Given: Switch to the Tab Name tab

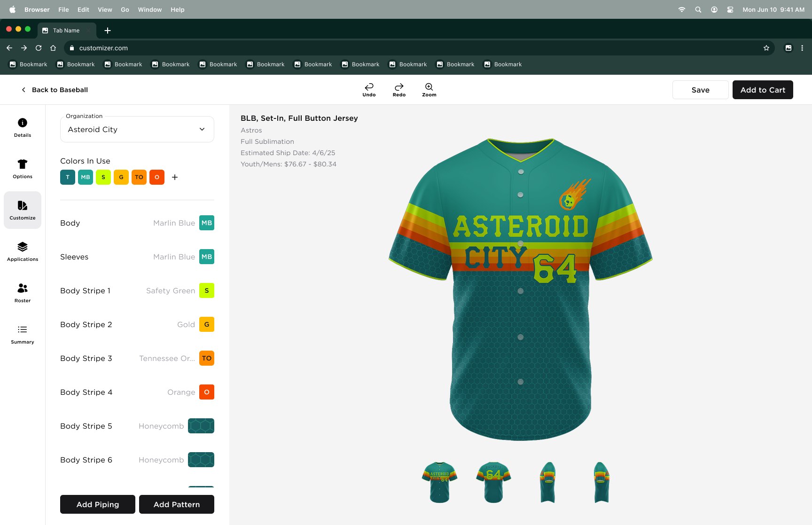Looking at the screenshot, I should (x=66, y=31).
